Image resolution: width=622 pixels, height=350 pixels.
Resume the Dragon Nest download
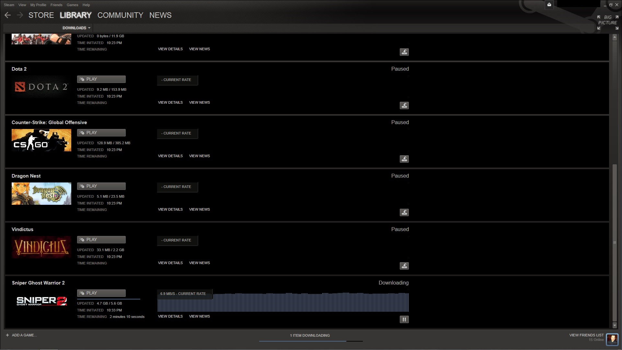404,213
